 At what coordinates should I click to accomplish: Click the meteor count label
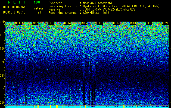pos(39,8)
